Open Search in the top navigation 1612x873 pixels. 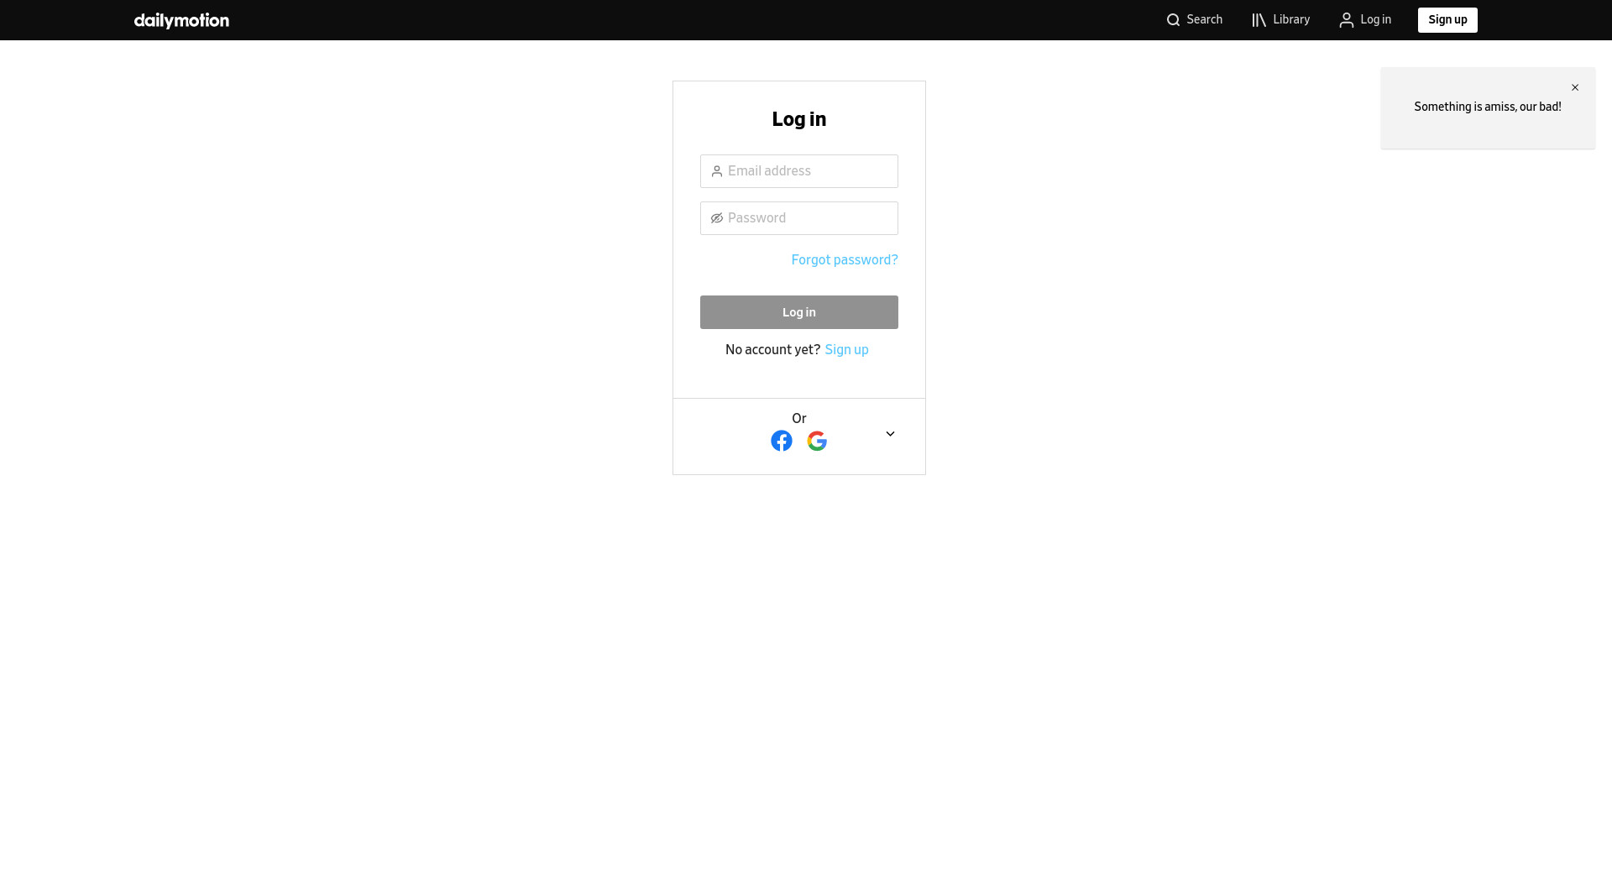(1194, 20)
